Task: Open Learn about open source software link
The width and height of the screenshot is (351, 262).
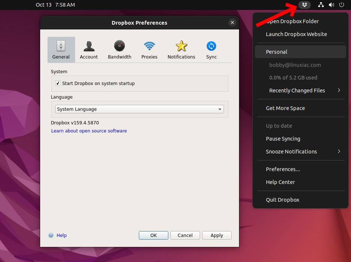Action: pos(89,131)
